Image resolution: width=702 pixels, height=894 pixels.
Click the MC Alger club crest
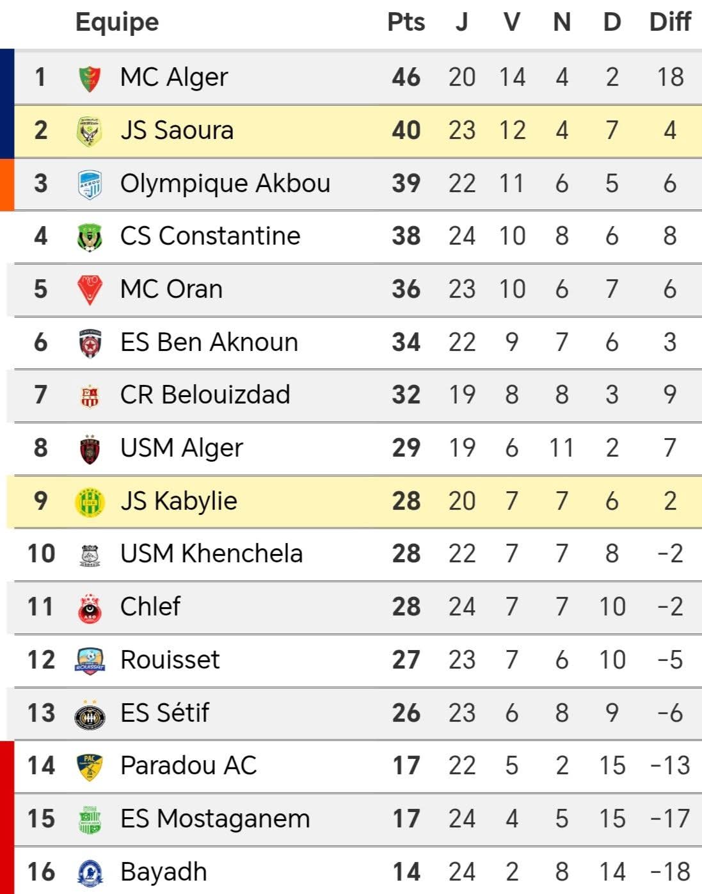[x=90, y=78]
